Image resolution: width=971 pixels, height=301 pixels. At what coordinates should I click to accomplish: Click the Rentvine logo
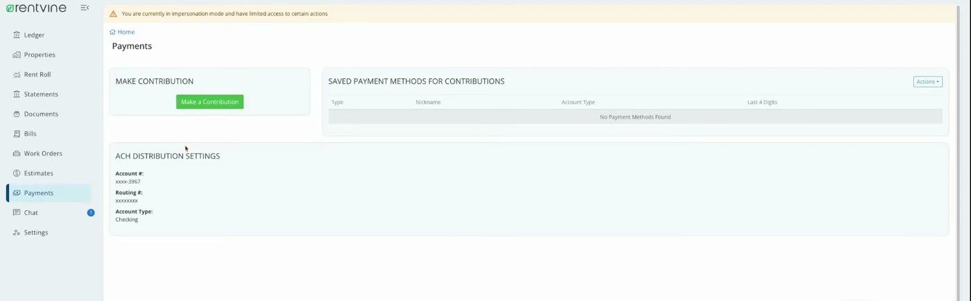pyautogui.click(x=36, y=8)
